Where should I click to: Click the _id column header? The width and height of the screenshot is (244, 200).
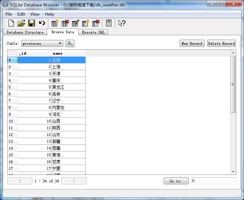(34, 54)
